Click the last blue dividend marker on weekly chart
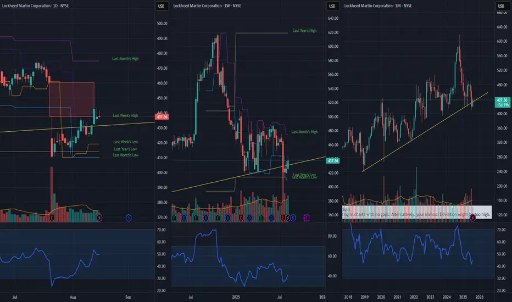Viewport: 512px width, 302px height. [x=293, y=218]
